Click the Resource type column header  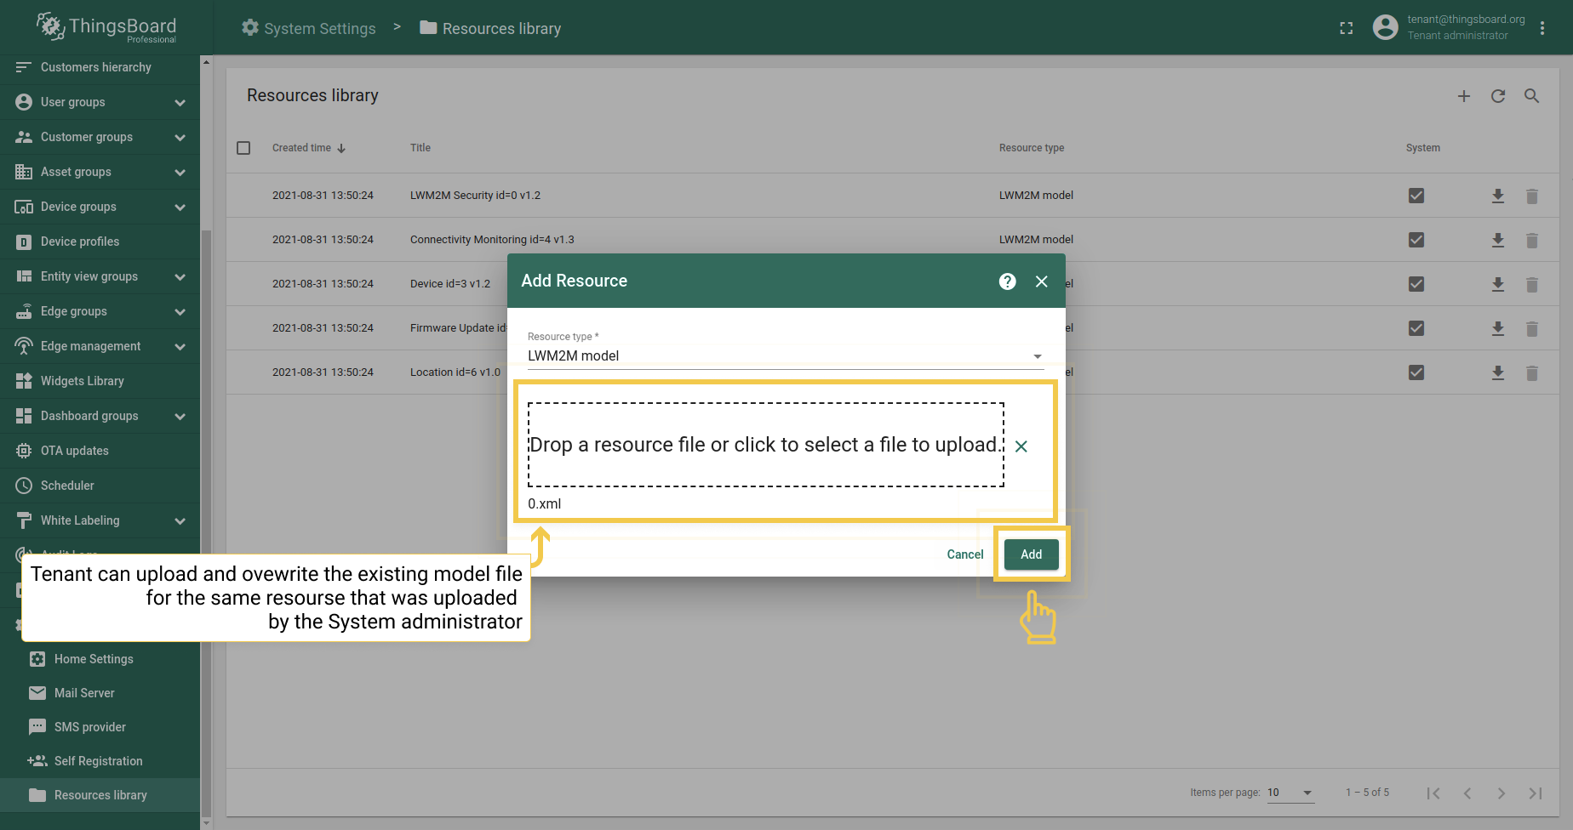[x=1032, y=148]
